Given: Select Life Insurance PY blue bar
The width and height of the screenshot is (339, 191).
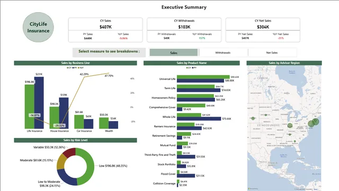Looking at the screenshot, I should point(39,102).
